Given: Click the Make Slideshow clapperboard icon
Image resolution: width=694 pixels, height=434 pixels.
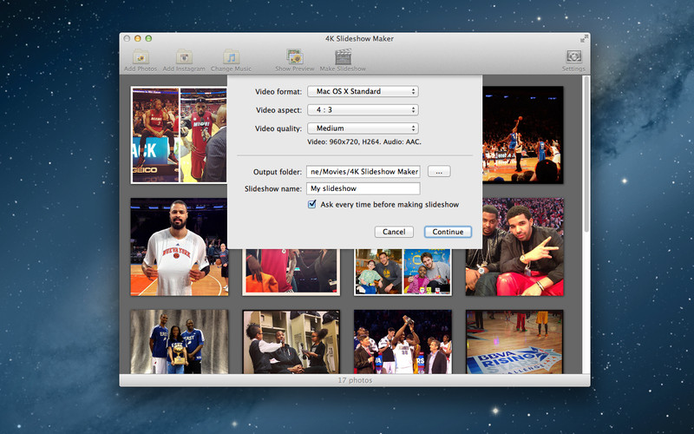Looking at the screenshot, I should coord(342,56).
